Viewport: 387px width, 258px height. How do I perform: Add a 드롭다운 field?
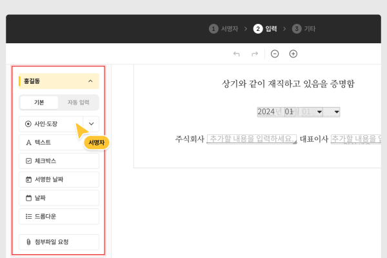59,216
